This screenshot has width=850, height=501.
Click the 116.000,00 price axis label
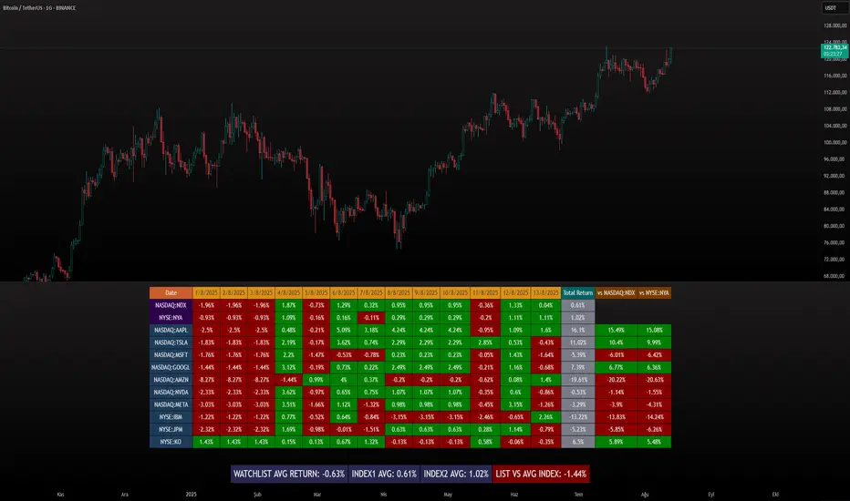pos(834,76)
